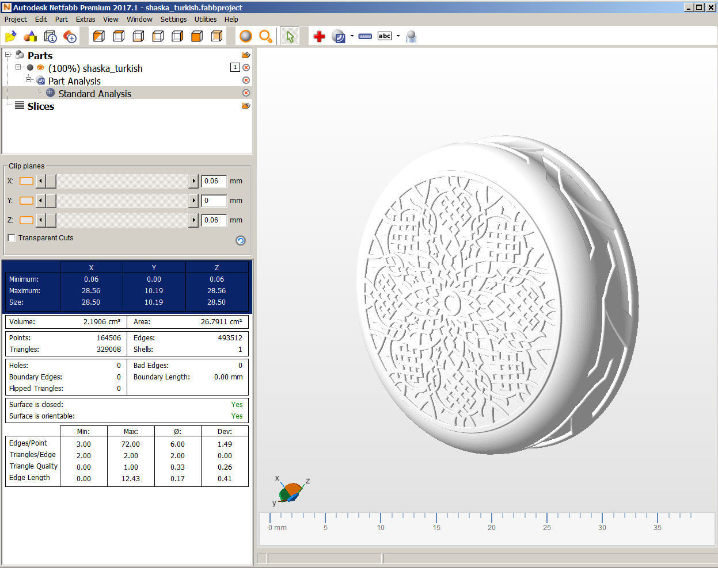Image resolution: width=718 pixels, height=568 pixels.
Task: Remove shaska_turkish using its red X
Action: (x=246, y=67)
